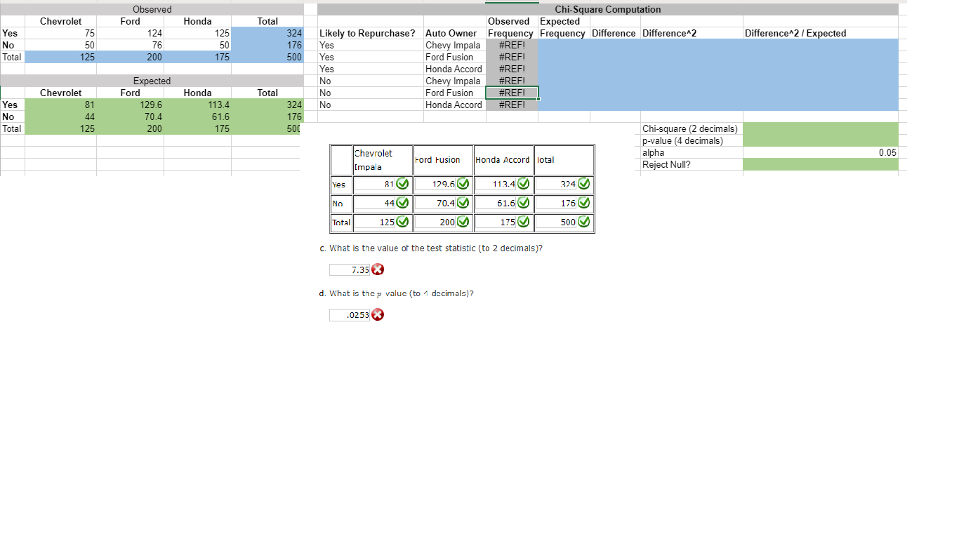This screenshot has height=539, width=959.
Task: Select the Expected Ford Yes cell with 129.6
Action: 131,105
